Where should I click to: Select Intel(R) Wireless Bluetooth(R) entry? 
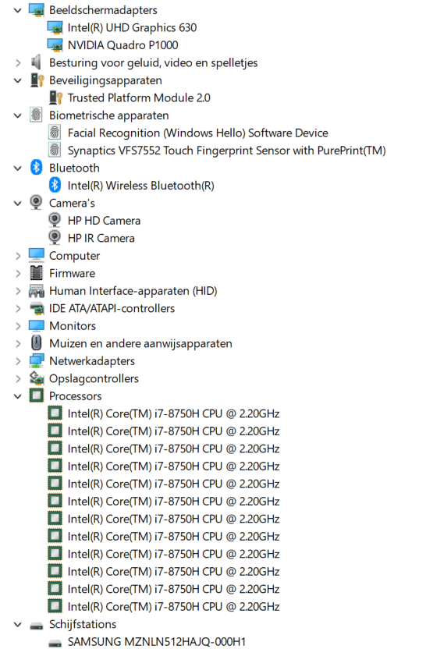click(x=141, y=186)
